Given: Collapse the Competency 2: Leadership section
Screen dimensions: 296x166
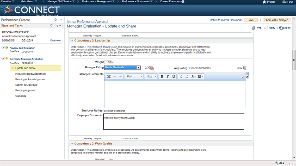Looking at the screenshot, I should coord(72,41).
